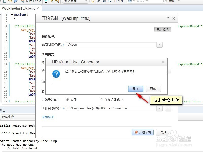Image resolution: width=203 pixels, height=152 pixels.
Task: Select the 立即 radio button
Action: 68,100
